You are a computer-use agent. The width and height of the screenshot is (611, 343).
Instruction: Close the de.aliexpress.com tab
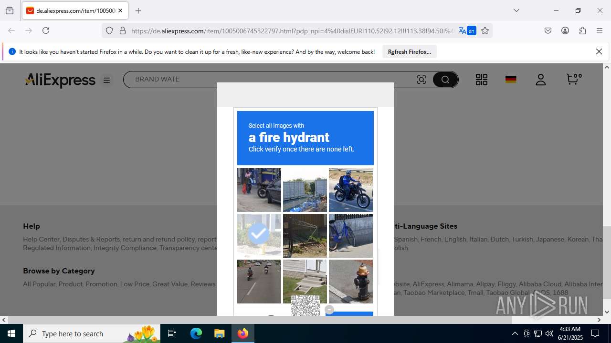point(120,10)
